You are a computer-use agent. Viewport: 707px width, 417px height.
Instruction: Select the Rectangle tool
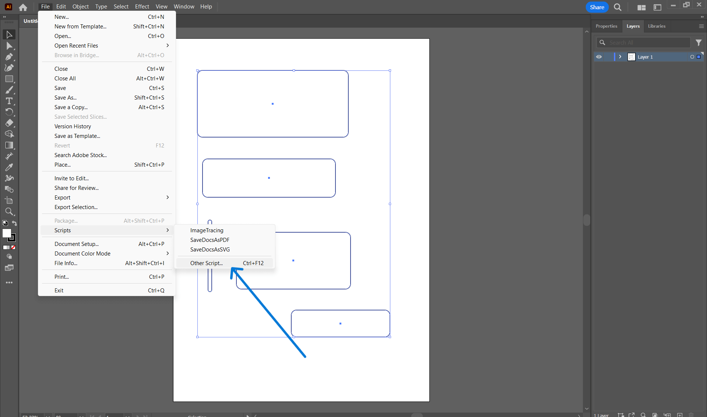coord(9,79)
